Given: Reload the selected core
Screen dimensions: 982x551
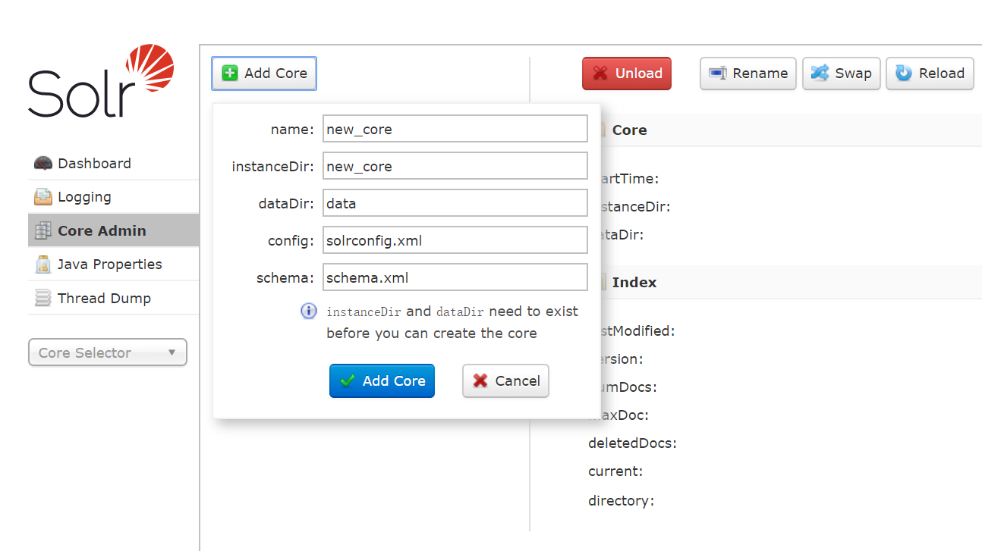Looking at the screenshot, I should [x=930, y=74].
